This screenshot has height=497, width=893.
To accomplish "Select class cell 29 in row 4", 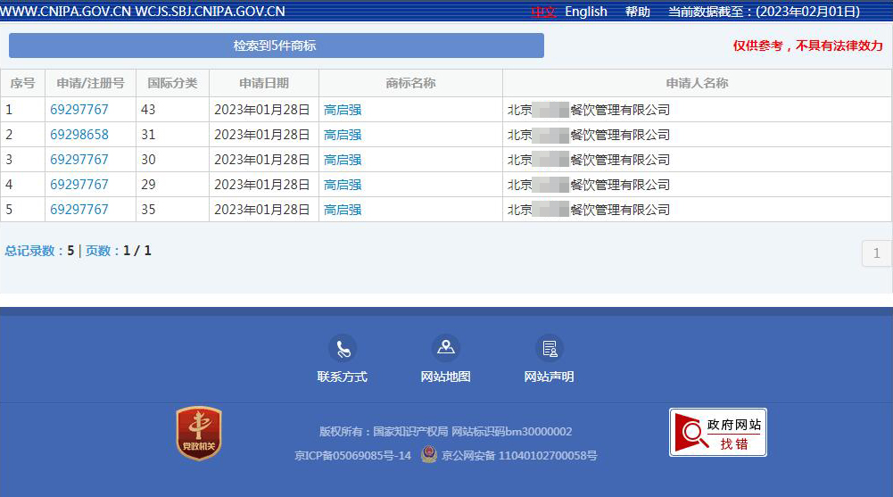I will pos(172,185).
